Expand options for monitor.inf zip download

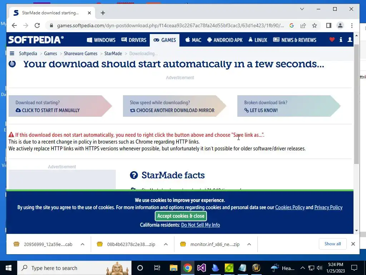(249, 244)
